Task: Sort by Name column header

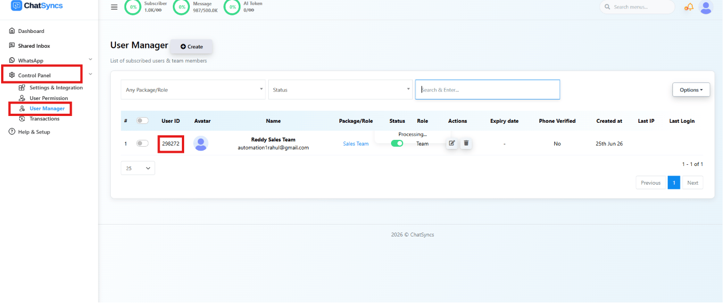Action: point(273,121)
